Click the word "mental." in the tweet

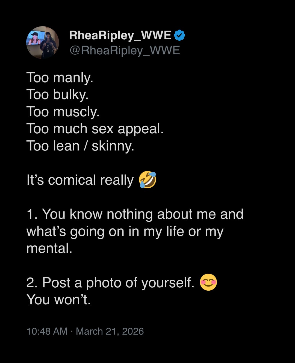(49, 248)
